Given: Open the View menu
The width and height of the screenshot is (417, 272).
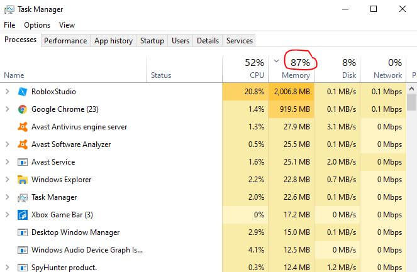Looking at the screenshot, I should [67, 25].
